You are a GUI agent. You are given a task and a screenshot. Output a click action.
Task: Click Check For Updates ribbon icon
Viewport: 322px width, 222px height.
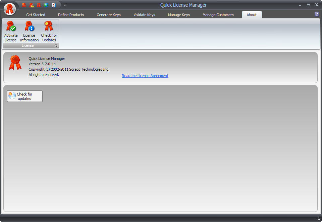tap(49, 32)
